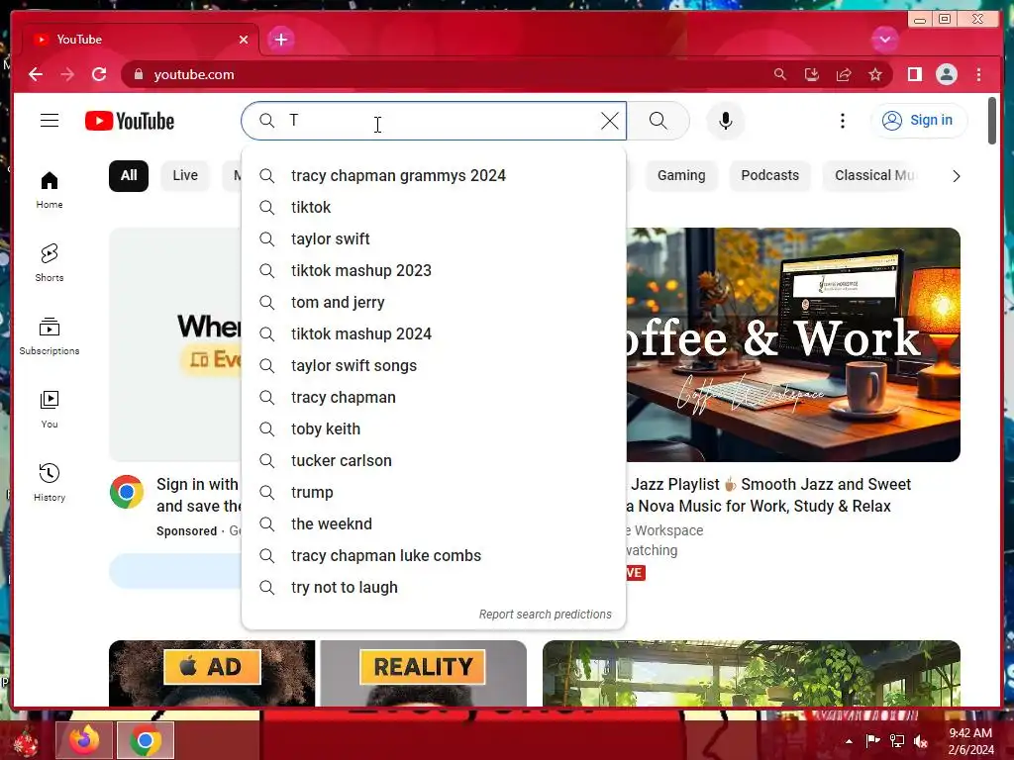Open a new tab with the plus button
The height and width of the screenshot is (760, 1014).
point(280,40)
